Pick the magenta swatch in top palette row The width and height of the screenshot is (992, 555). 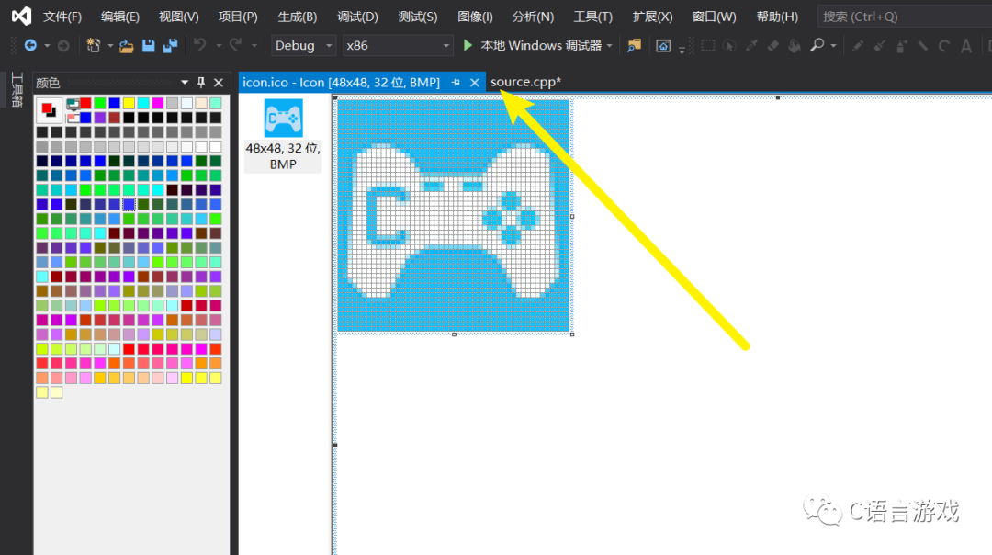pos(158,103)
